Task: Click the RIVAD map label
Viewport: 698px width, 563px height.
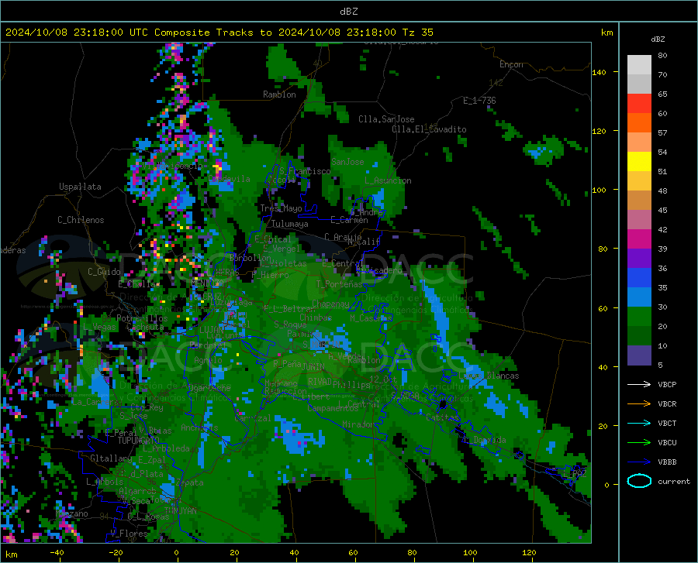Action: click(320, 382)
